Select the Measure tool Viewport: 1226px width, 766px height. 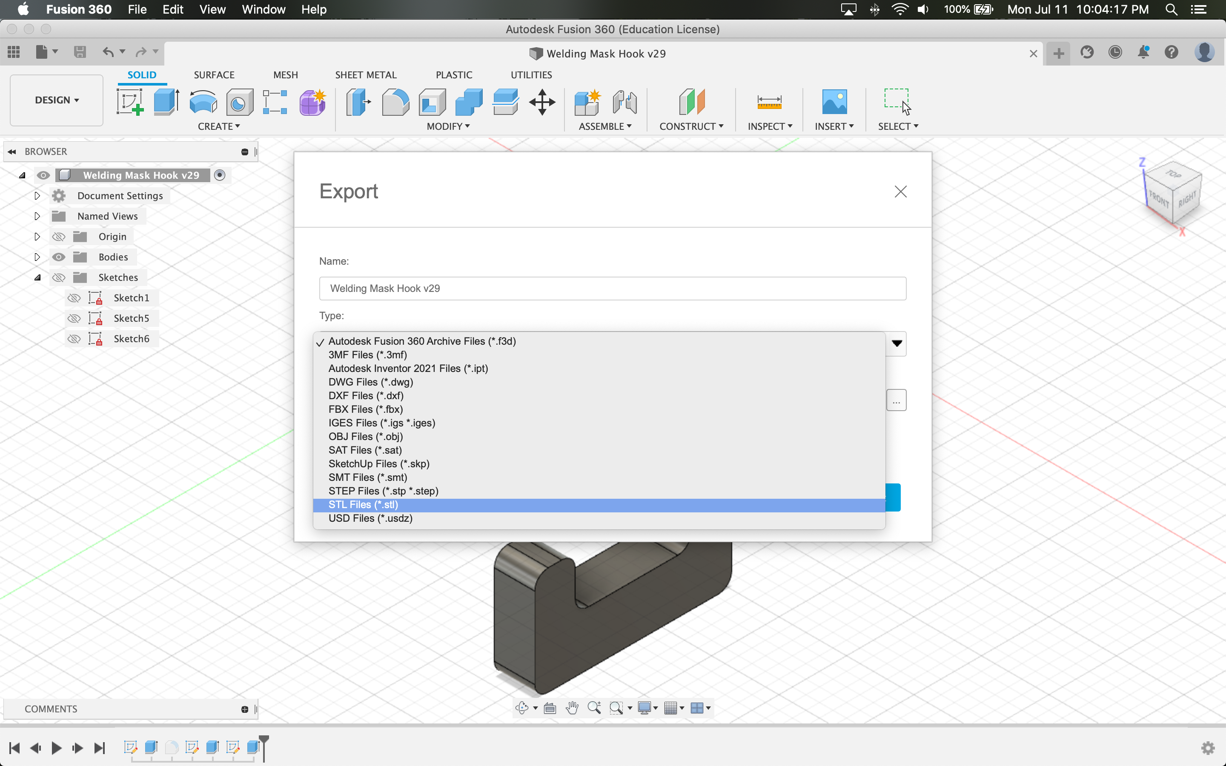[x=769, y=102]
